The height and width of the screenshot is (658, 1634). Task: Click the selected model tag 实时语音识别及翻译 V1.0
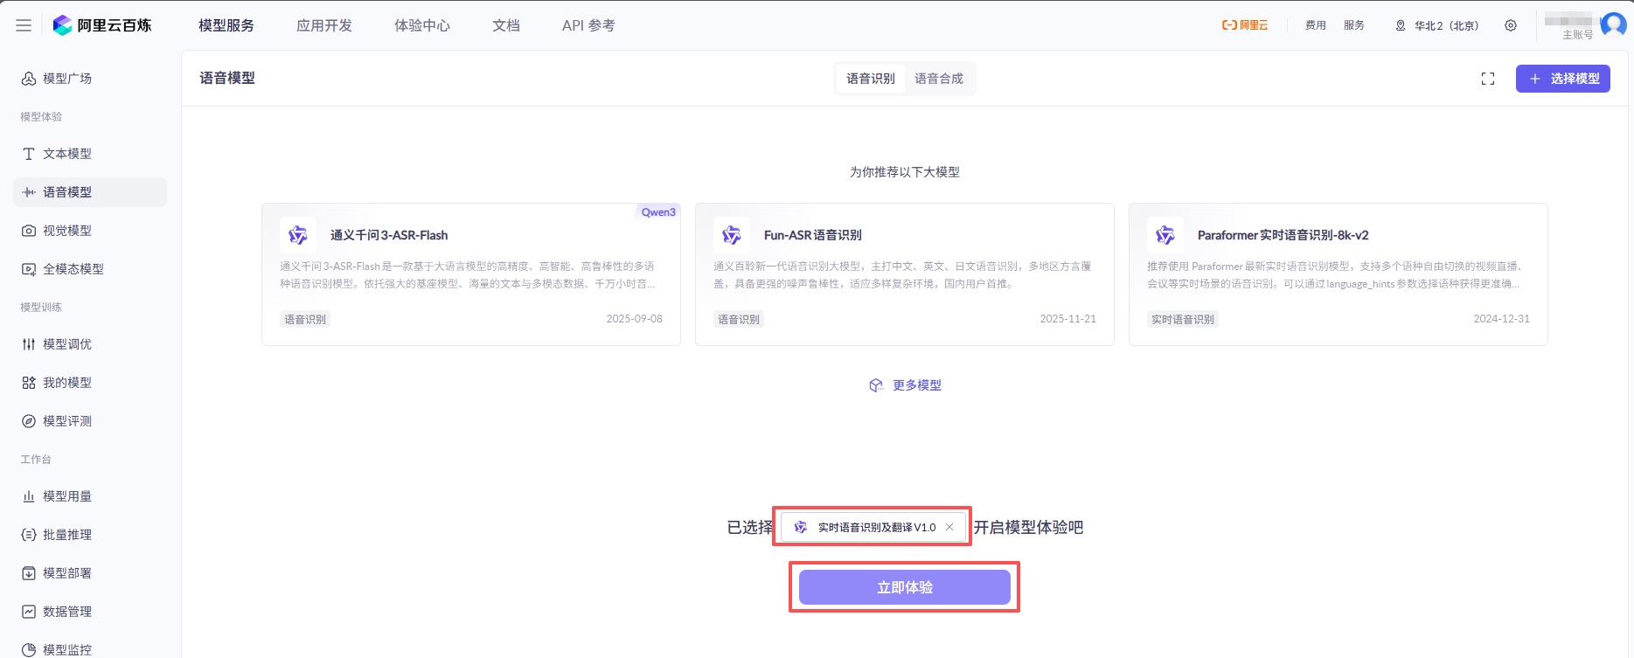(873, 527)
